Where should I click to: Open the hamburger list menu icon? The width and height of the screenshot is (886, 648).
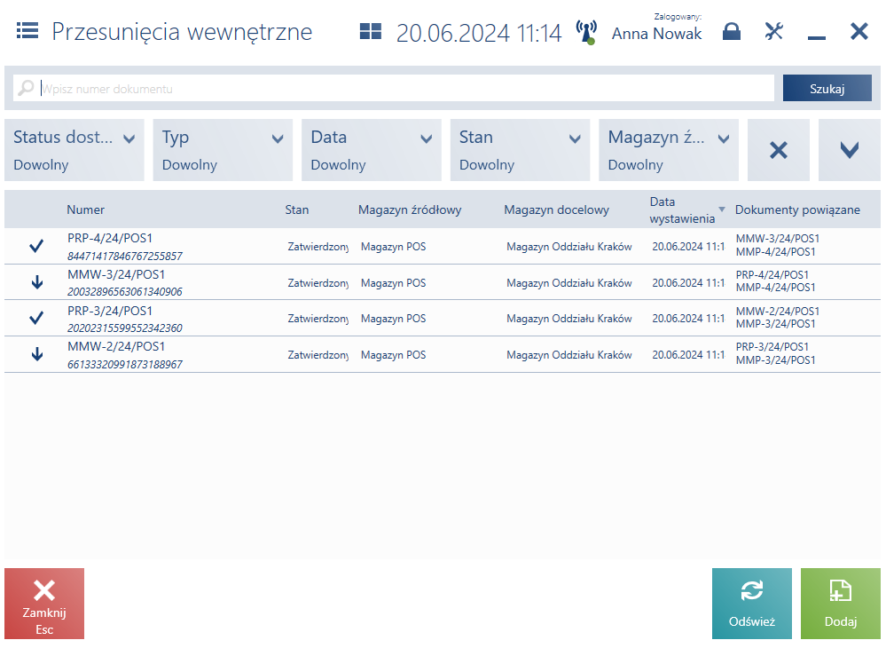point(27,30)
